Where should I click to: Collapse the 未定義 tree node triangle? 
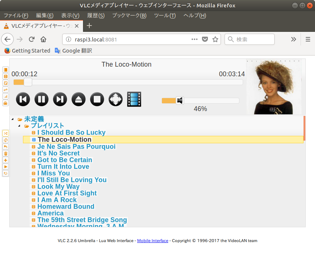point(13,119)
